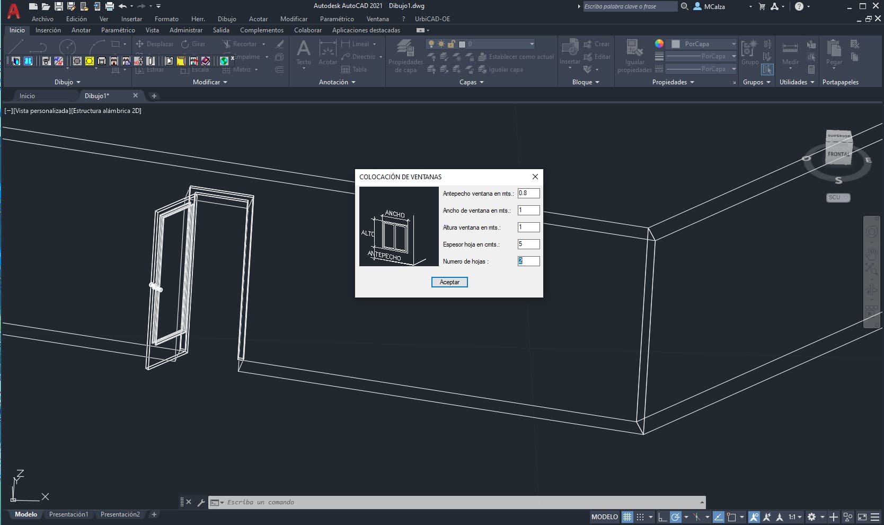884x525 pixels.
Task: Click the Antepecho ventana input field
Action: [528, 193]
